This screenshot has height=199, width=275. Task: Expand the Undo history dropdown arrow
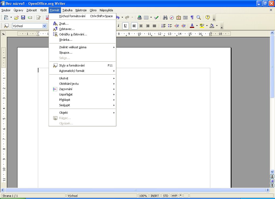point(122,17)
